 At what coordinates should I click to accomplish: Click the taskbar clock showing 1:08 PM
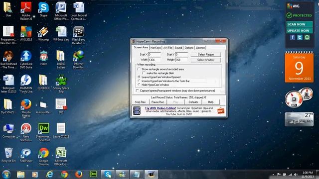click(x=308, y=175)
